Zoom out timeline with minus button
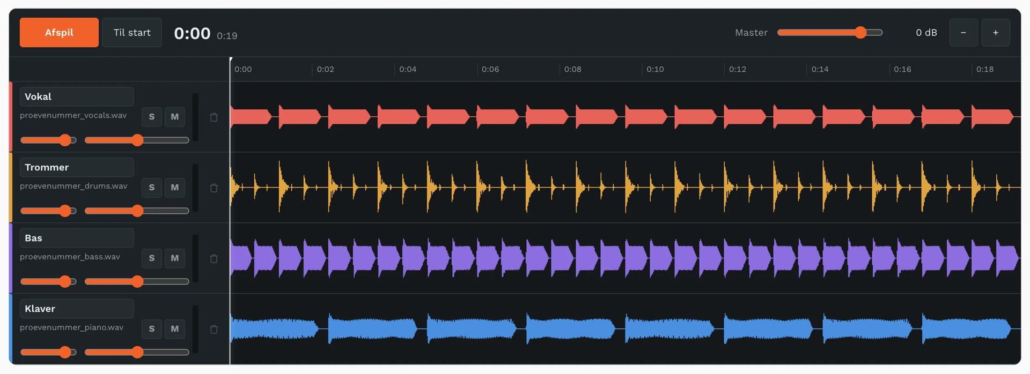Image resolution: width=1030 pixels, height=374 pixels. [x=963, y=33]
